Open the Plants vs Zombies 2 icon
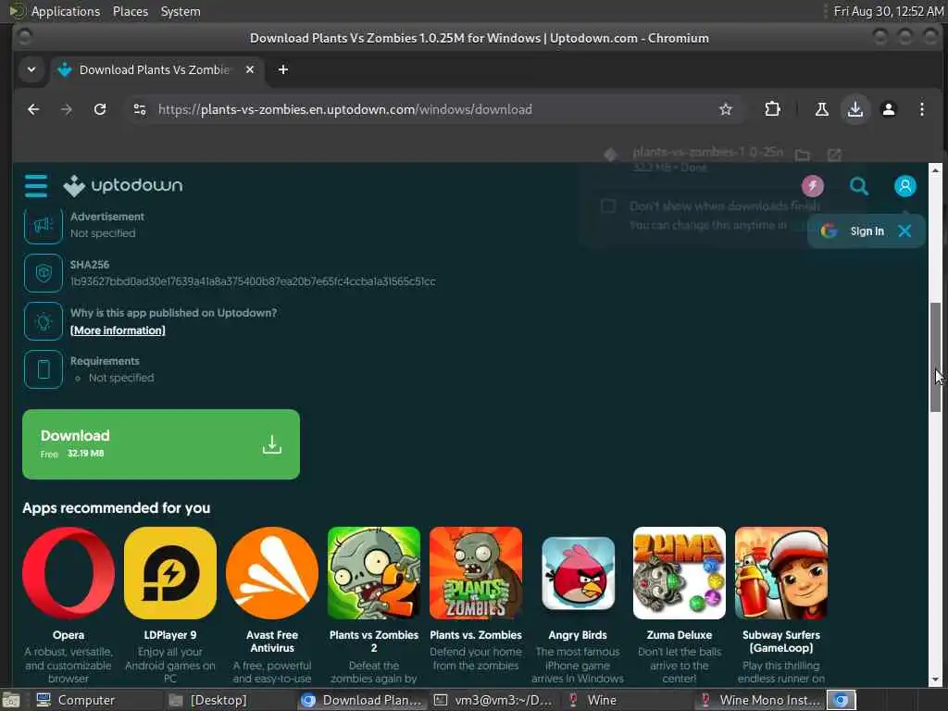The width and height of the screenshot is (948, 711). coord(374,573)
